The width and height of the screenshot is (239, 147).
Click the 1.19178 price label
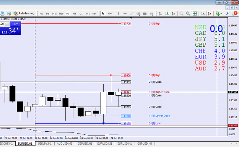(126, 123)
